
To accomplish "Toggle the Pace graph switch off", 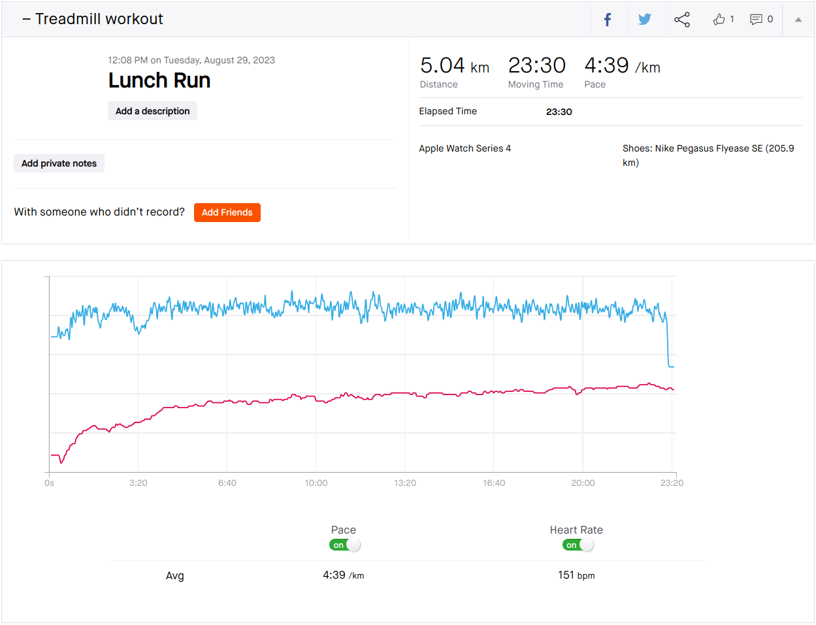I will 344,545.
